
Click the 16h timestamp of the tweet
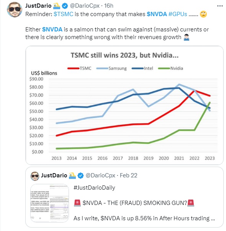click(109, 6)
